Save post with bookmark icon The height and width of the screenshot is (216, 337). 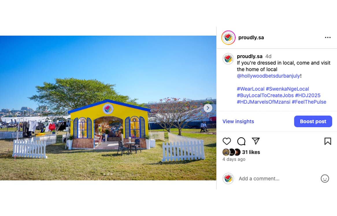tap(327, 141)
